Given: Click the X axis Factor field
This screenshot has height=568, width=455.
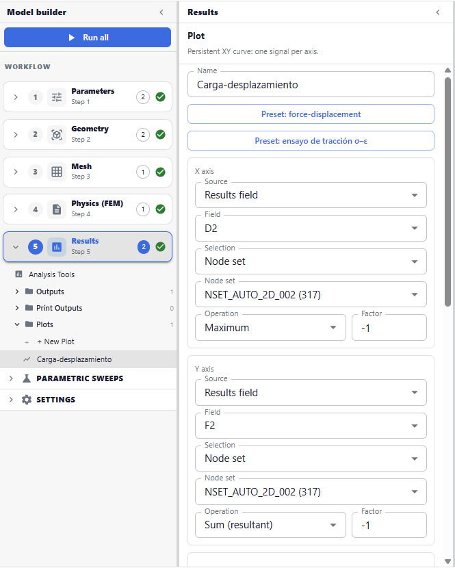Looking at the screenshot, I should click(389, 328).
